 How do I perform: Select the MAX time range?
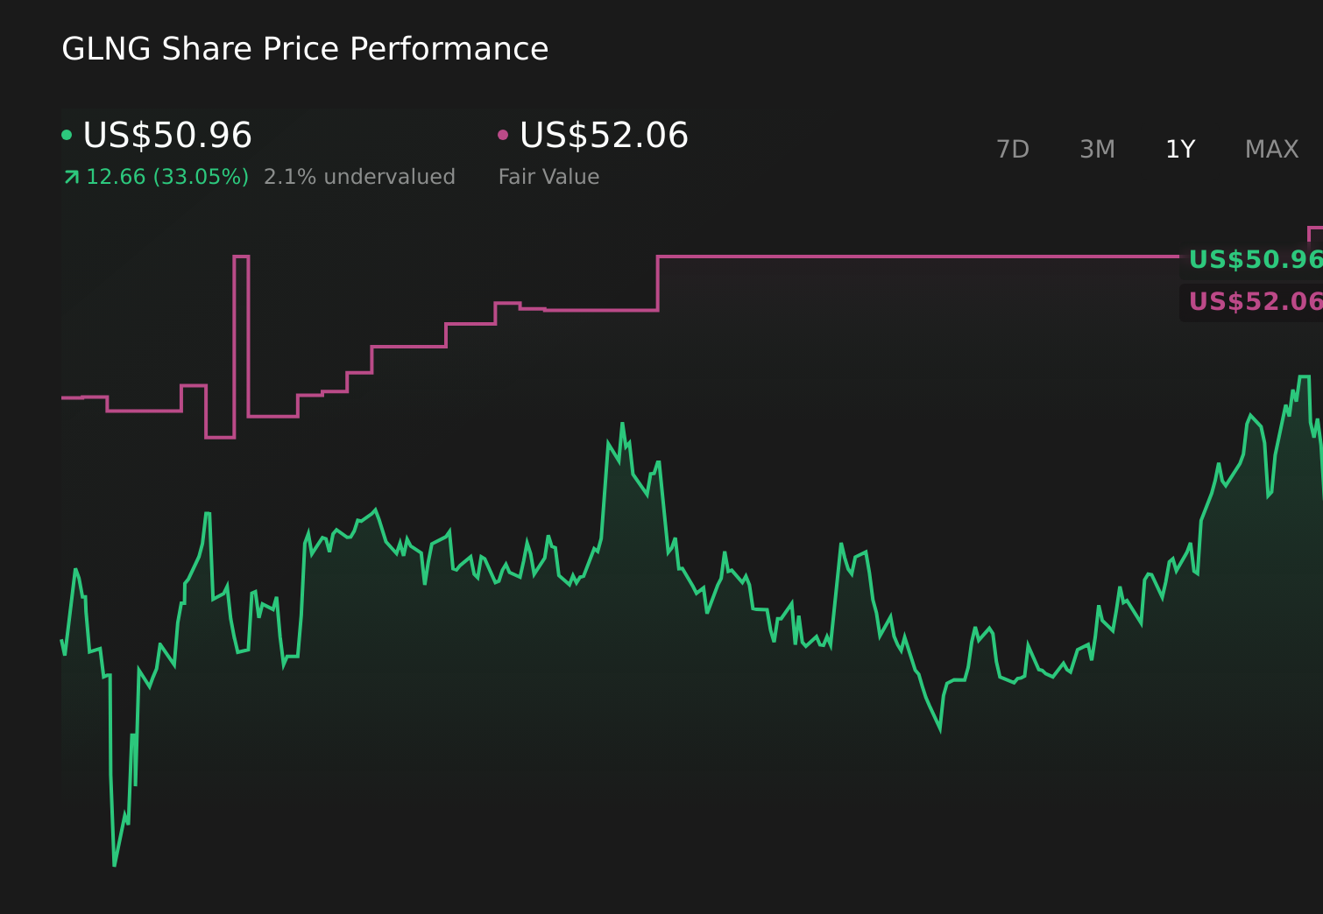[x=1270, y=149]
